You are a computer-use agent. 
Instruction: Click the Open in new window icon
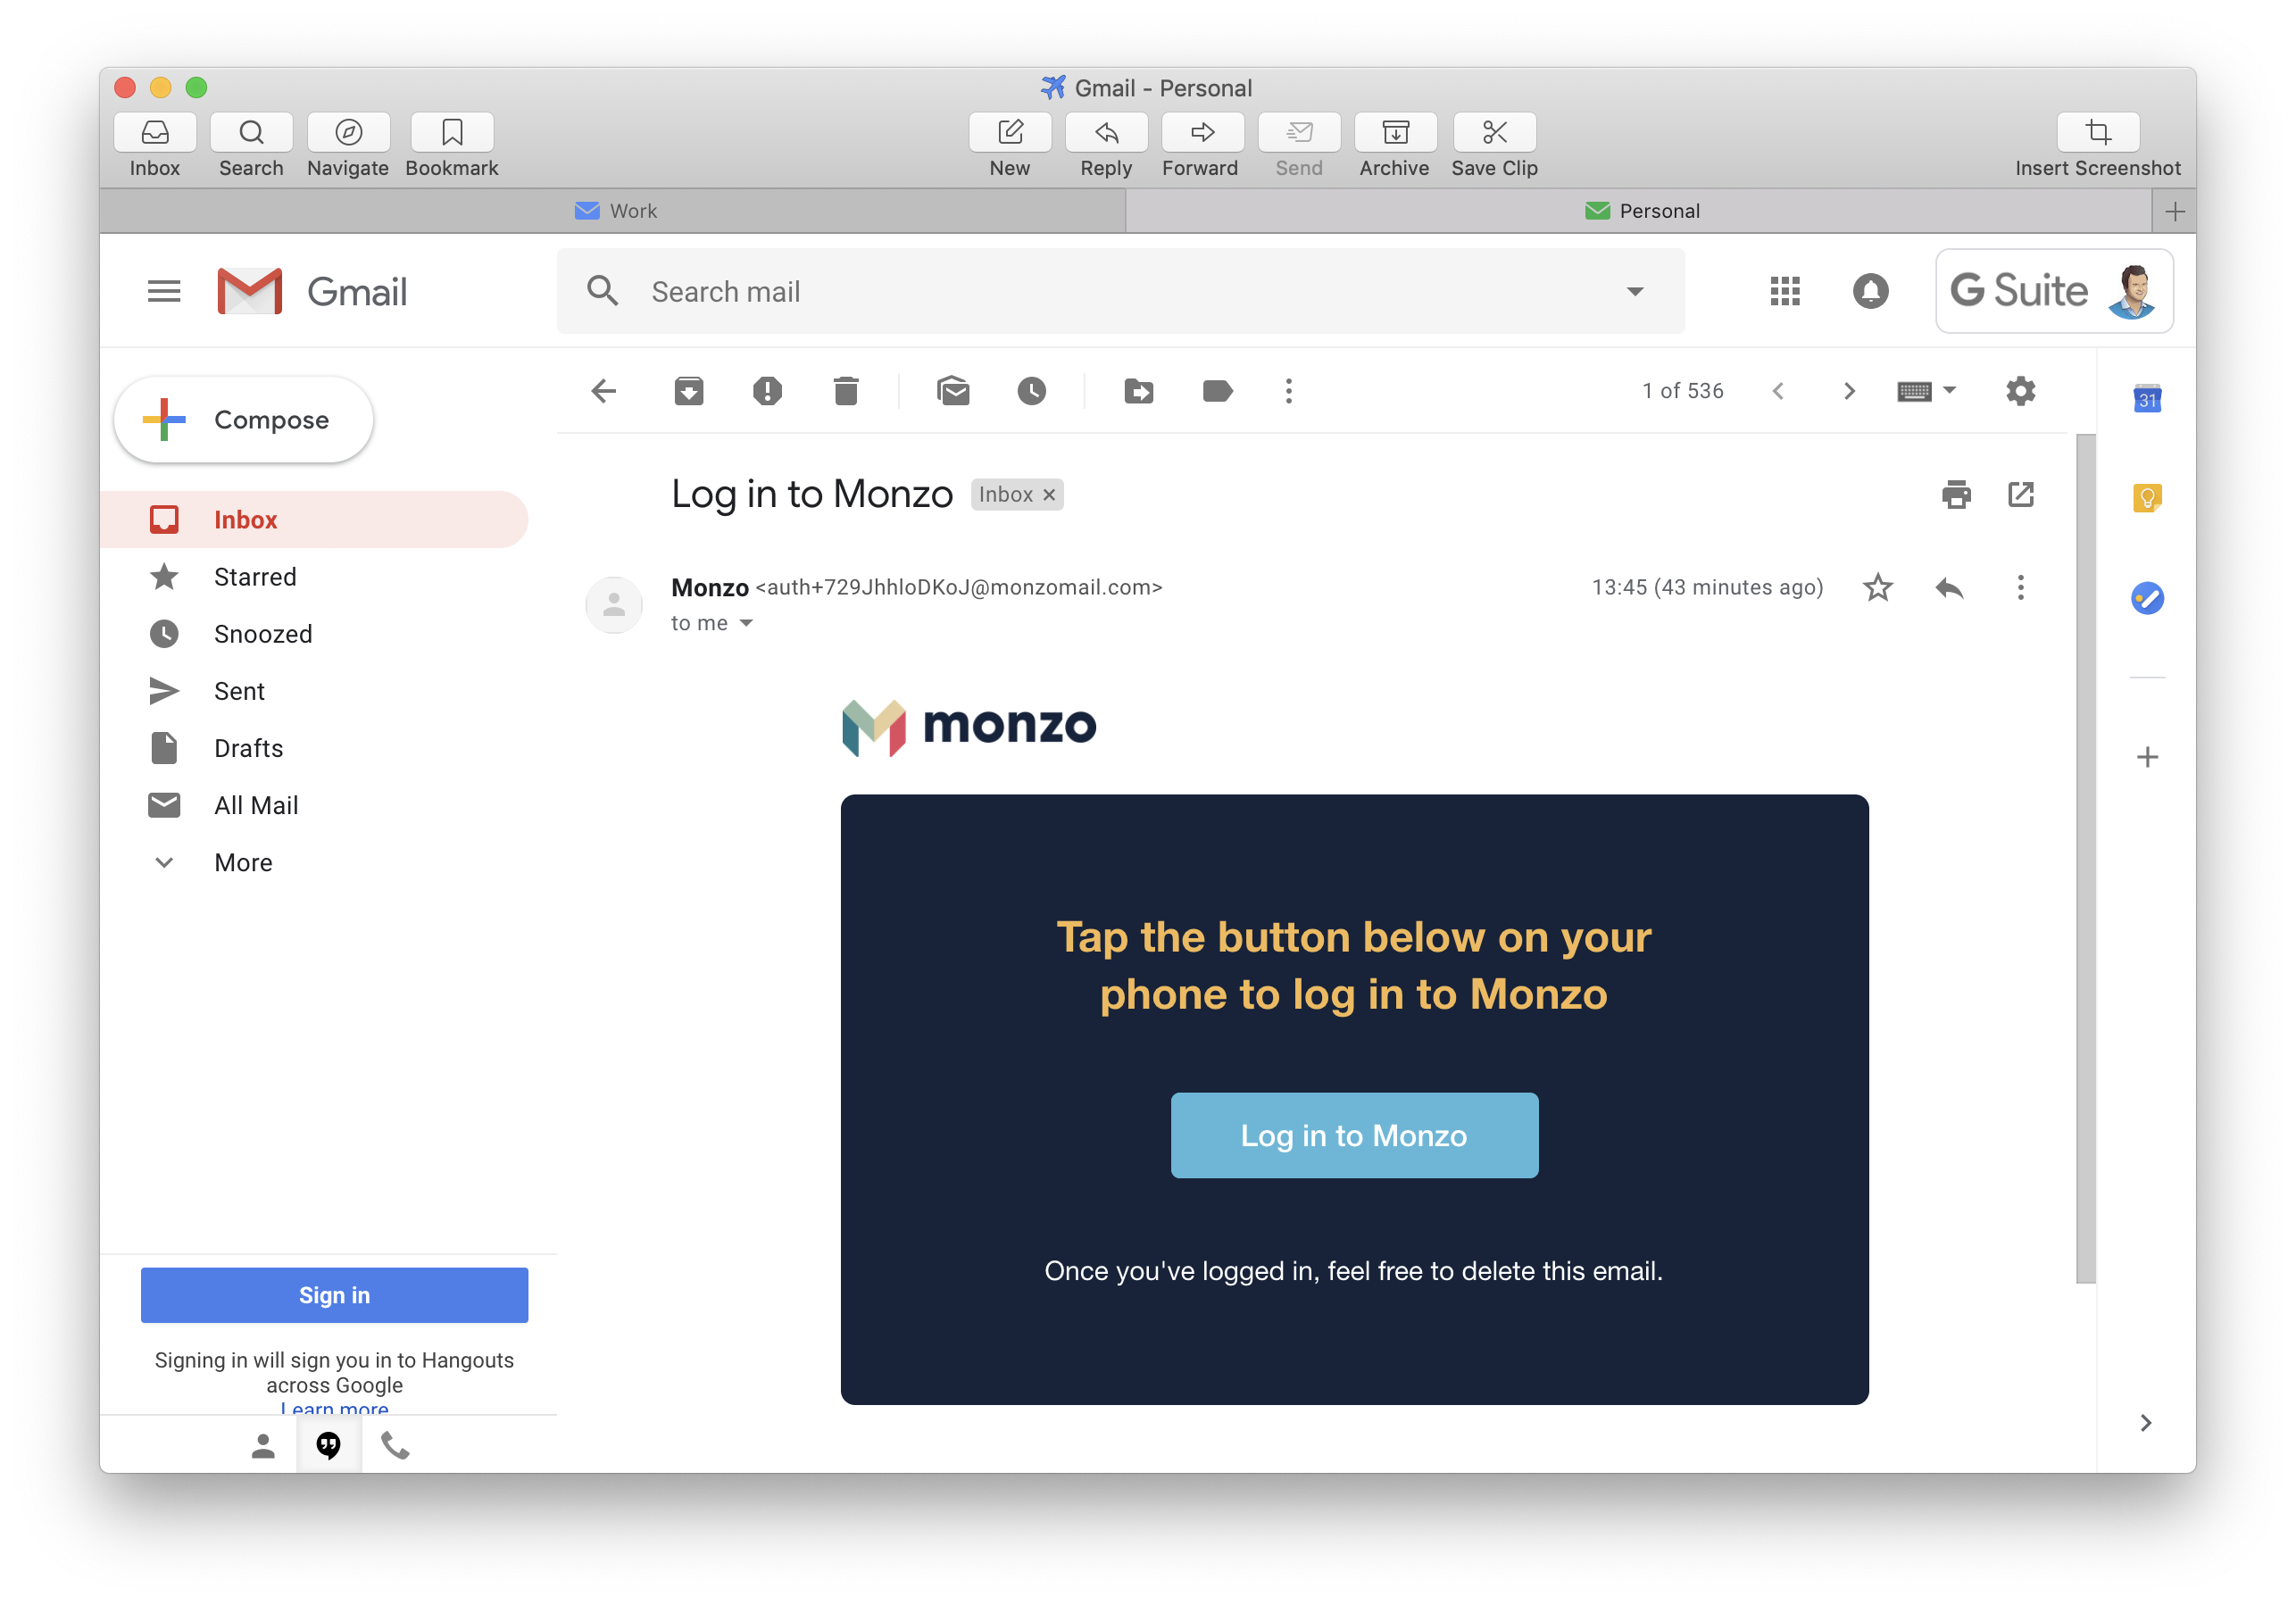2020,494
